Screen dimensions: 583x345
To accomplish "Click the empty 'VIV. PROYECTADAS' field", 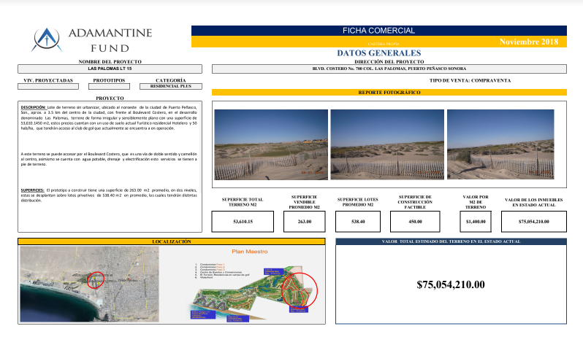I will 48,87.
